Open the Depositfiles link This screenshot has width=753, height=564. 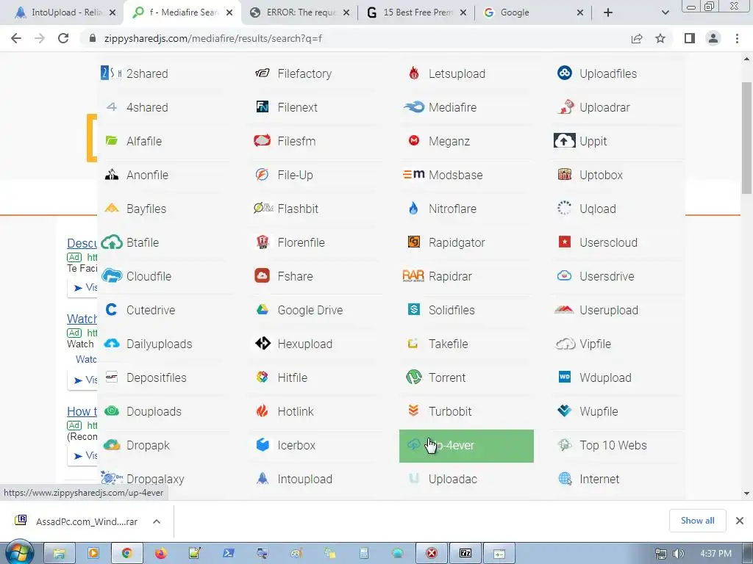(156, 377)
